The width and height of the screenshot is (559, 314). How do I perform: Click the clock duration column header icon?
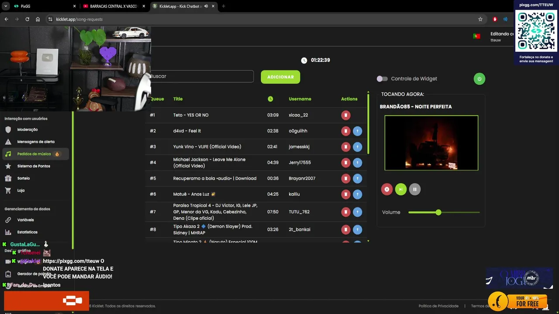click(270, 99)
